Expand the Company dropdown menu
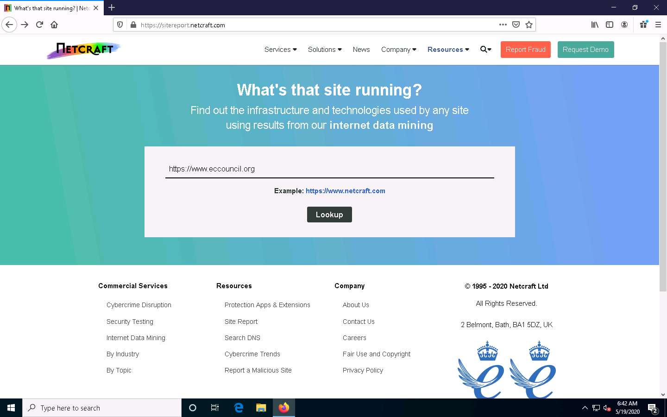This screenshot has height=417, width=667. point(399,50)
